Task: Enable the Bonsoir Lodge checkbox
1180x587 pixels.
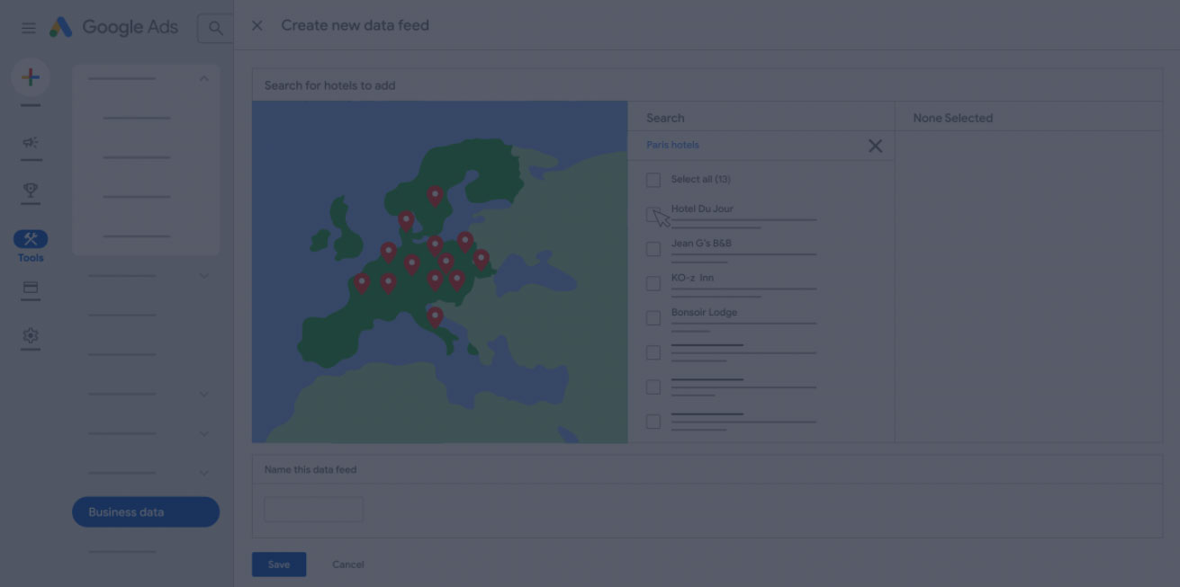Action: (x=653, y=318)
